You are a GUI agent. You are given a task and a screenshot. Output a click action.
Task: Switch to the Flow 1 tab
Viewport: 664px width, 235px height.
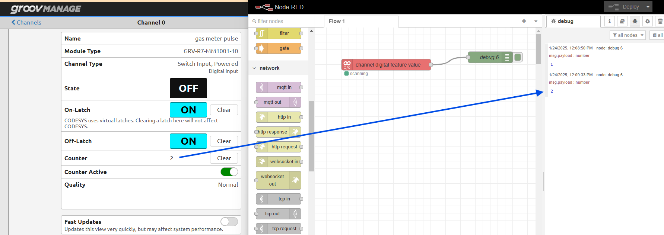click(361, 21)
